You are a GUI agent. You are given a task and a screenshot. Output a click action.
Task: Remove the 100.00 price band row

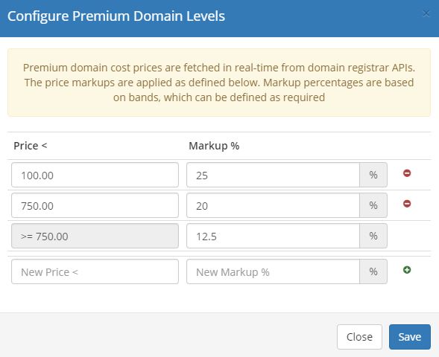point(407,173)
